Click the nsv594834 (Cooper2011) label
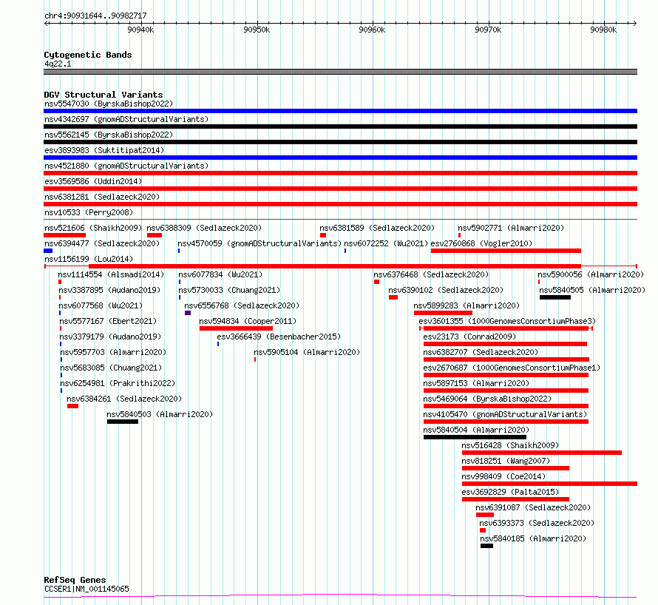 pyautogui.click(x=248, y=321)
